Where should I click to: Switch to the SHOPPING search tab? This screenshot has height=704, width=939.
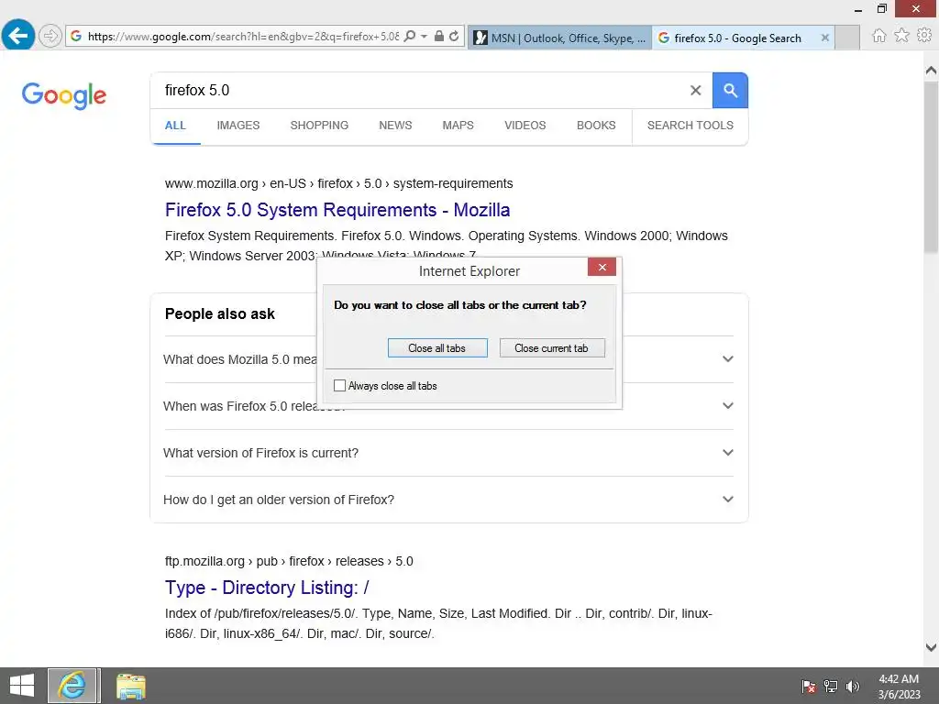coord(319,126)
